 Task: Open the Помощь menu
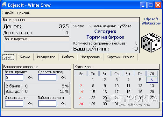[24, 13]
